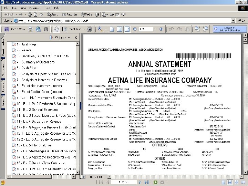Viewport: 248px width, 186px height.
Task: Click the page number field
Action: 124,182
